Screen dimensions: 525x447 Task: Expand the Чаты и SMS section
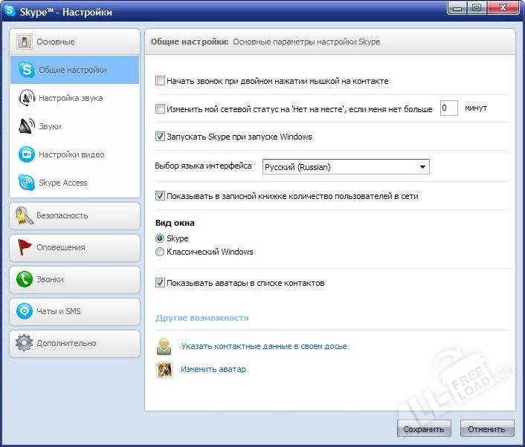point(74,311)
